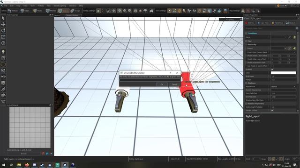Switch selection mode to Groups
The width and height of the screenshot is (300, 168).
[75, 11]
